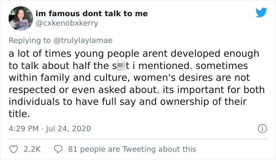Viewport: 276px width, 160px height.
Task: Click the 'Replying to' label
Action: tap(30, 41)
